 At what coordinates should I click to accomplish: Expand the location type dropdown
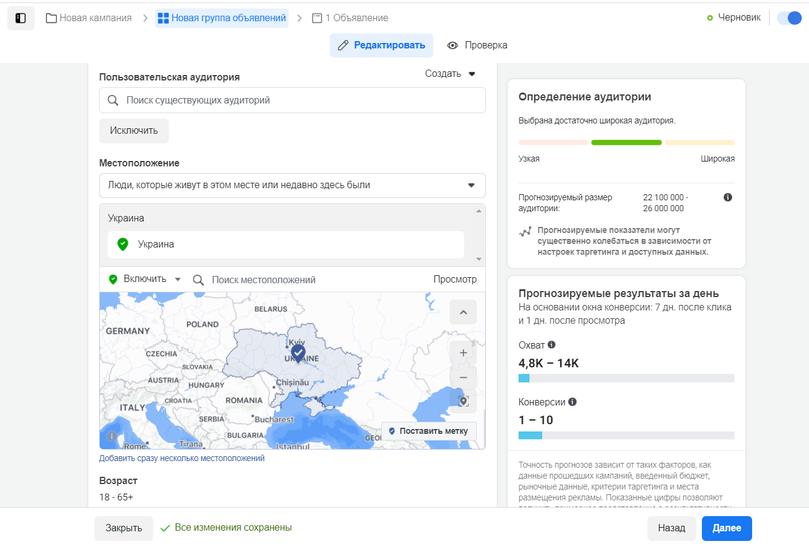[x=292, y=185]
